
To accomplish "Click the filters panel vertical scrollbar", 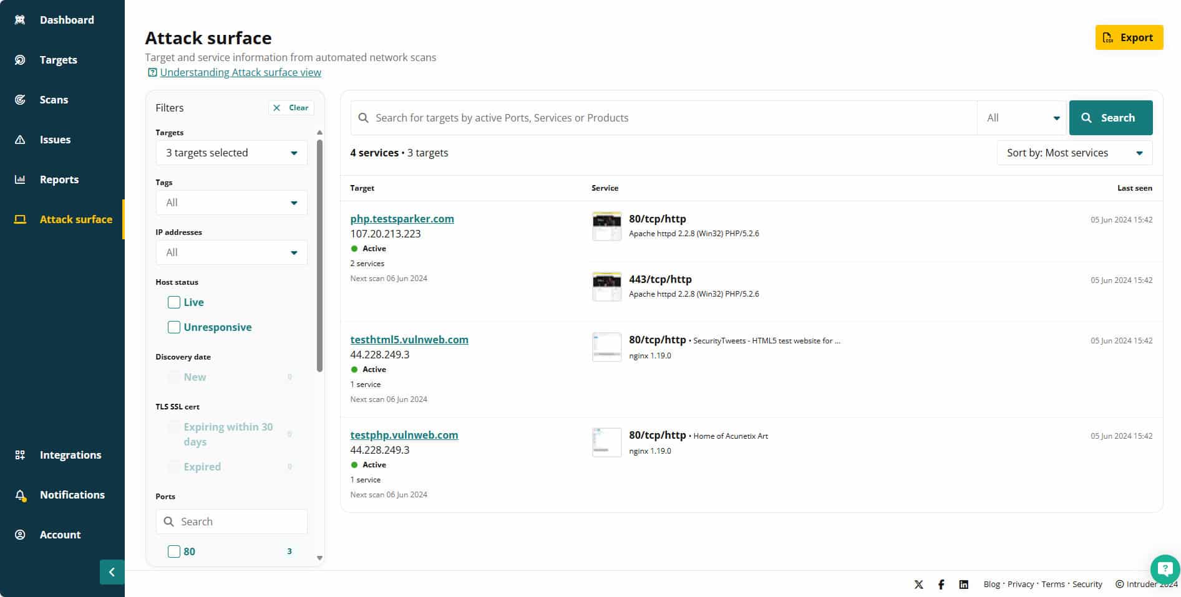I will coord(319,256).
